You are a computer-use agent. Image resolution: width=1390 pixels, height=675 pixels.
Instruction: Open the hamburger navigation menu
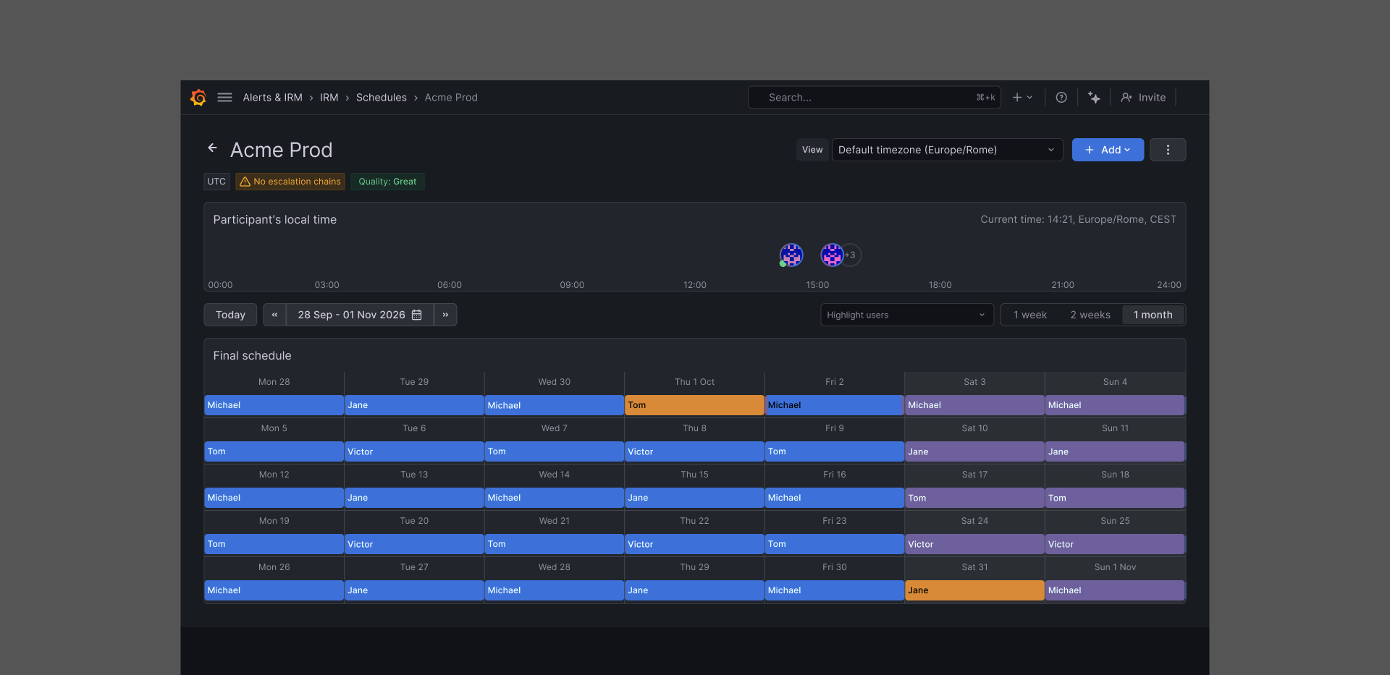(x=224, y=98)
